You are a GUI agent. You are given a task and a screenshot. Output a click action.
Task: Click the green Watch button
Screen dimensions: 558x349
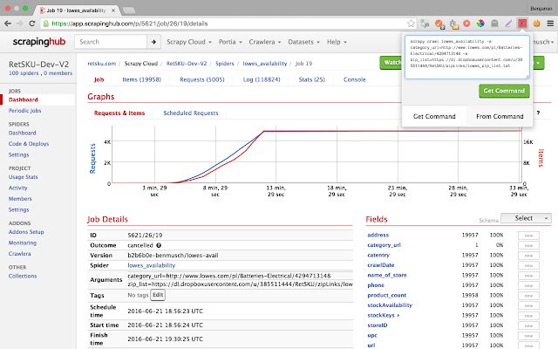(391, 63)
